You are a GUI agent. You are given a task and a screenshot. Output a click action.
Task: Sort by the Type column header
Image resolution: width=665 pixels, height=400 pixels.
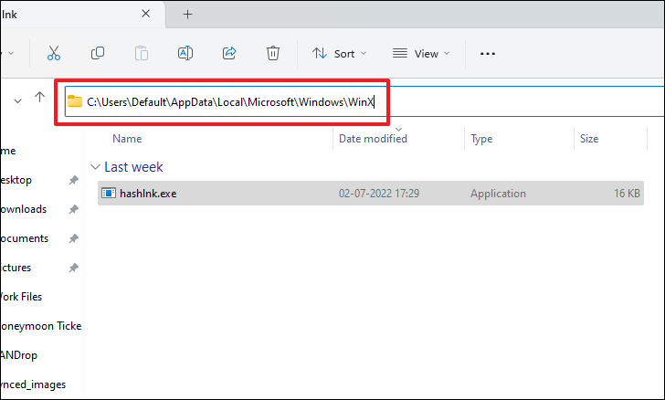pyautogui.click(x=481, y=139)
